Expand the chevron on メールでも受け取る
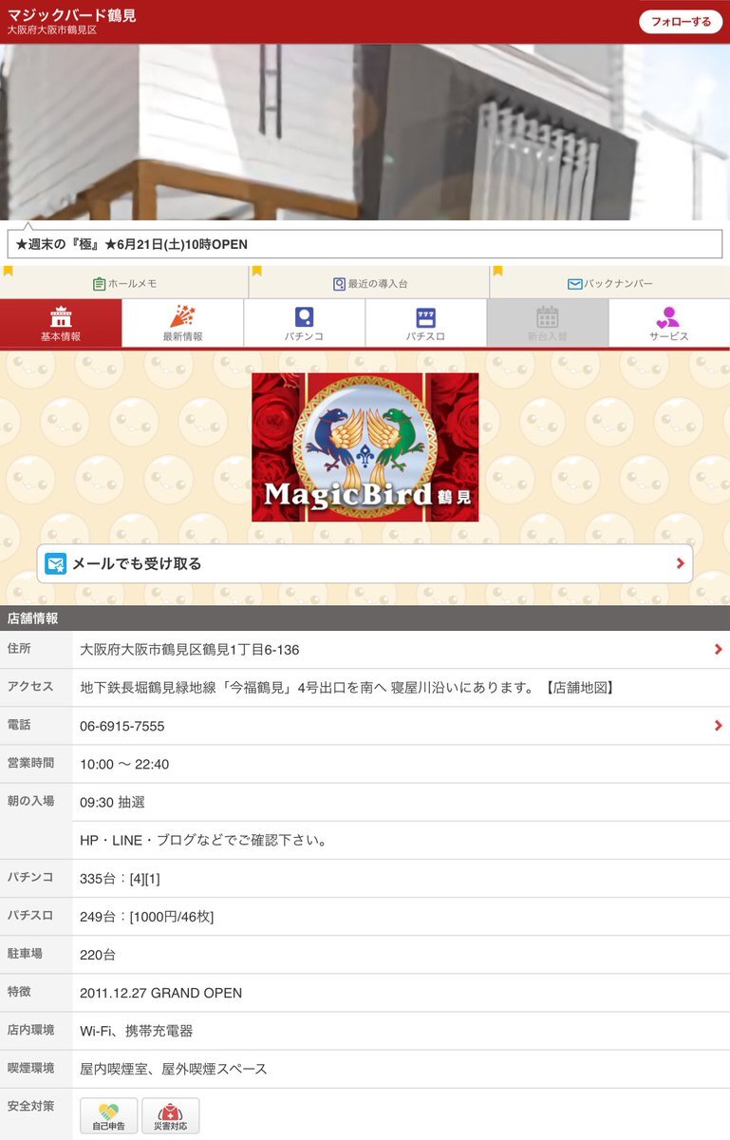This screenshot has width=730, height=1140. (680, 563)
